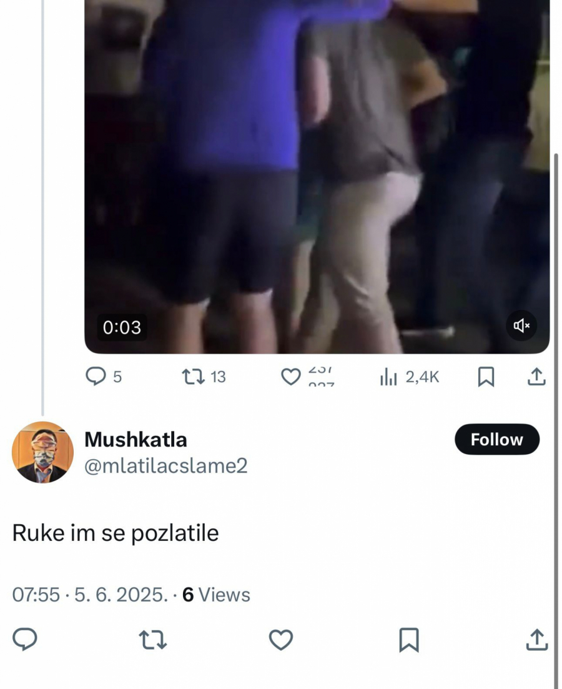Reply to Mushkatla's tweet
The image size is (562, 689).
[x=25, y=640]
